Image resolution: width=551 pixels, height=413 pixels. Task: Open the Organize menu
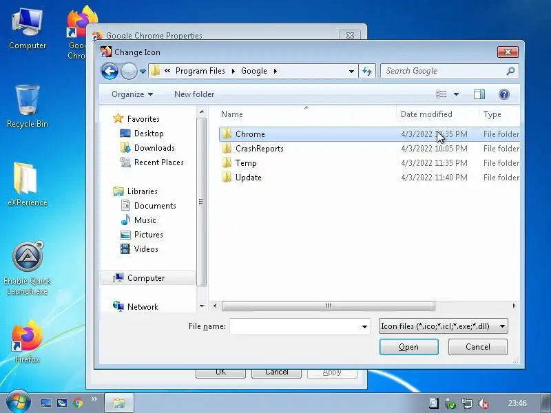coord(132,94)
